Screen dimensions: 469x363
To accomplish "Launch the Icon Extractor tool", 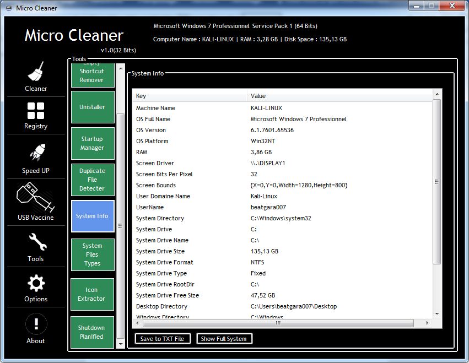I will (92, 294).
